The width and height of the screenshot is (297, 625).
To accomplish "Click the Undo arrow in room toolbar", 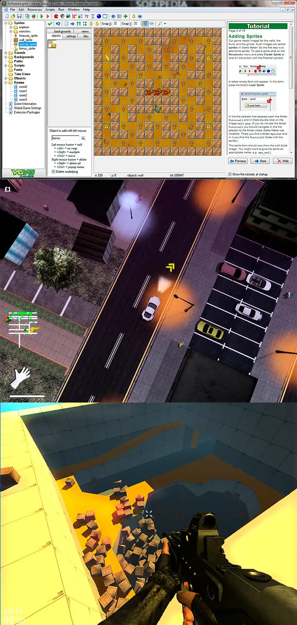I will click(x=58, y=23).
